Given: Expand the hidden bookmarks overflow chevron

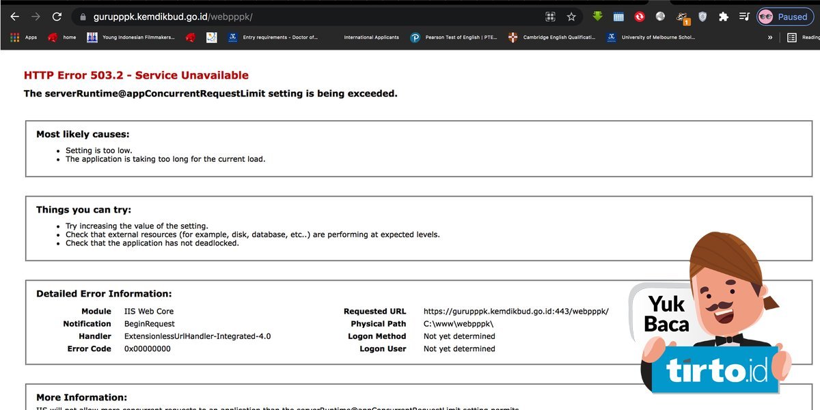Looking at the screenshot, I should pos(770,38).
